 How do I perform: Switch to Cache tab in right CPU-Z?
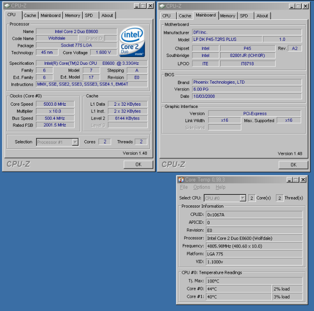coord(185,16)
